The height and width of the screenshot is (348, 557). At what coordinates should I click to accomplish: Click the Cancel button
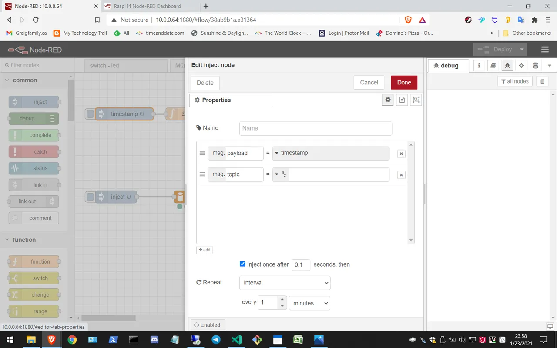coord(369,83)
